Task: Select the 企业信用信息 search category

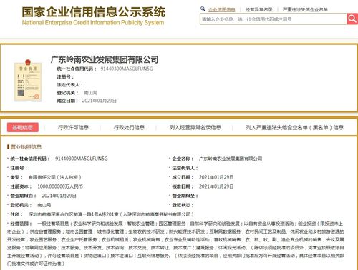Action: pyautogui.click(x=222, y=9)
